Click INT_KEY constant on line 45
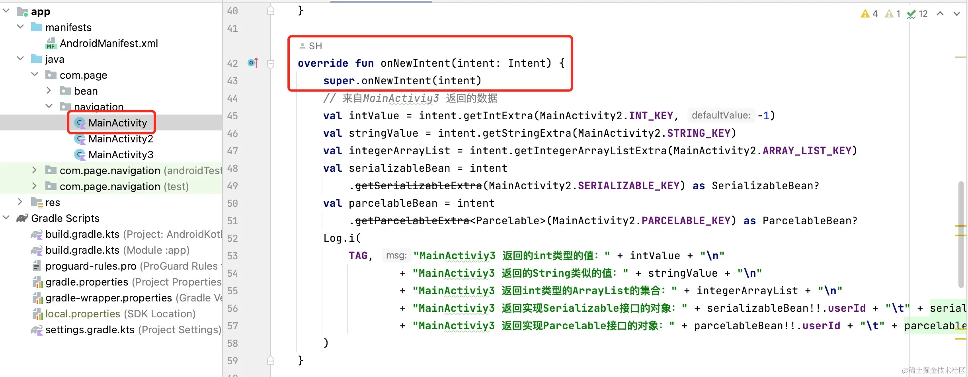The height and width of the screenshot is (377, 968). tap(651, 115)
